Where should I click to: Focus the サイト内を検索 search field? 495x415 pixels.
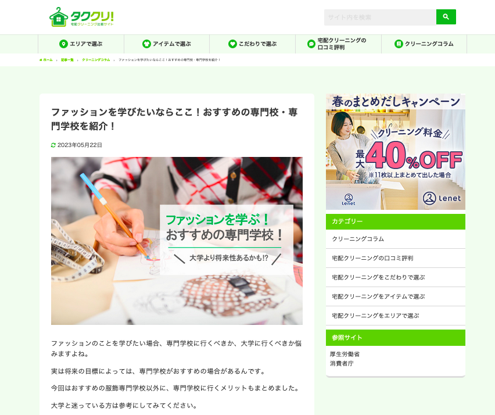tap(380, 17)
